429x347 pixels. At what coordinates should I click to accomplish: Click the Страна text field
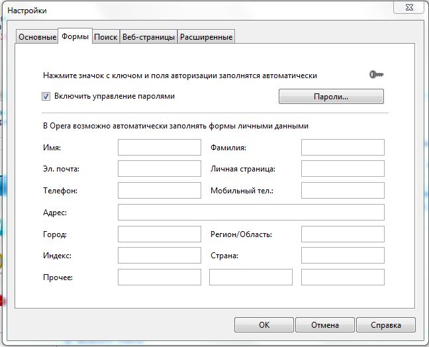coord(342,256)
